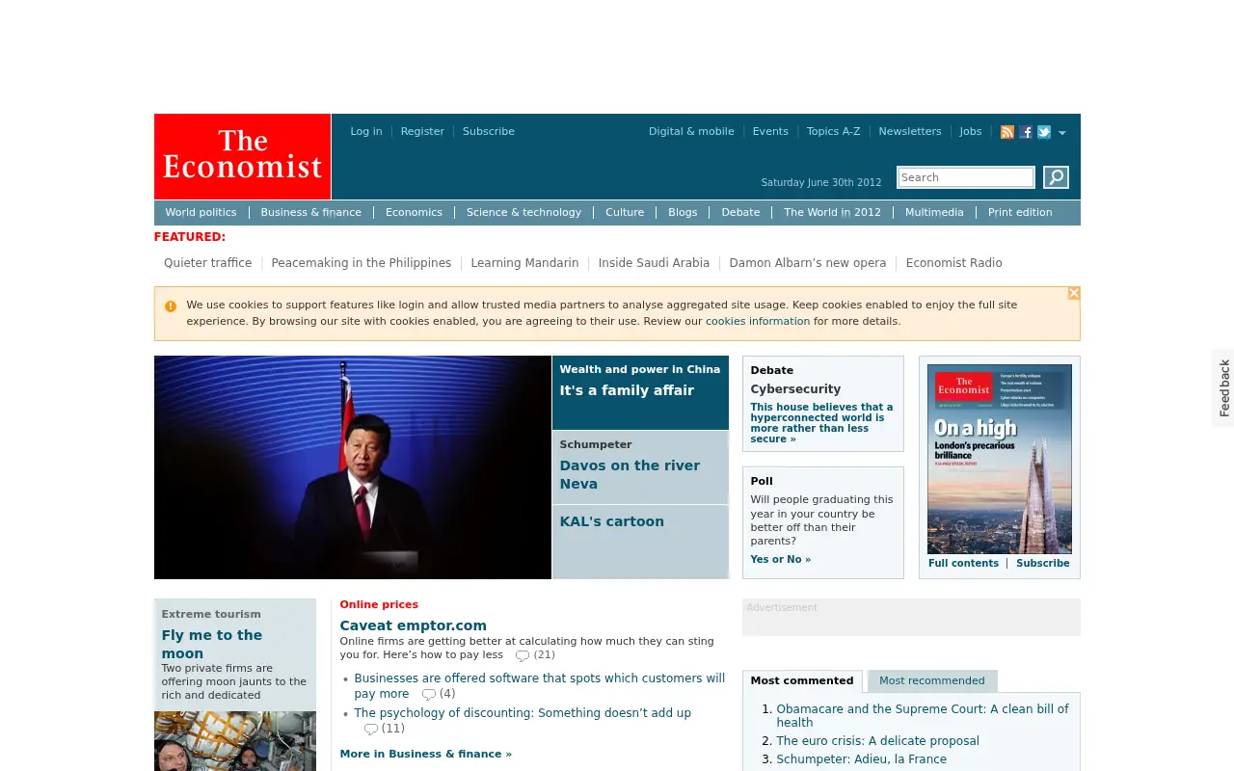Click Subscribe in the top bar
Viewport: 1234px width, 771px height.
pos(488,131)
